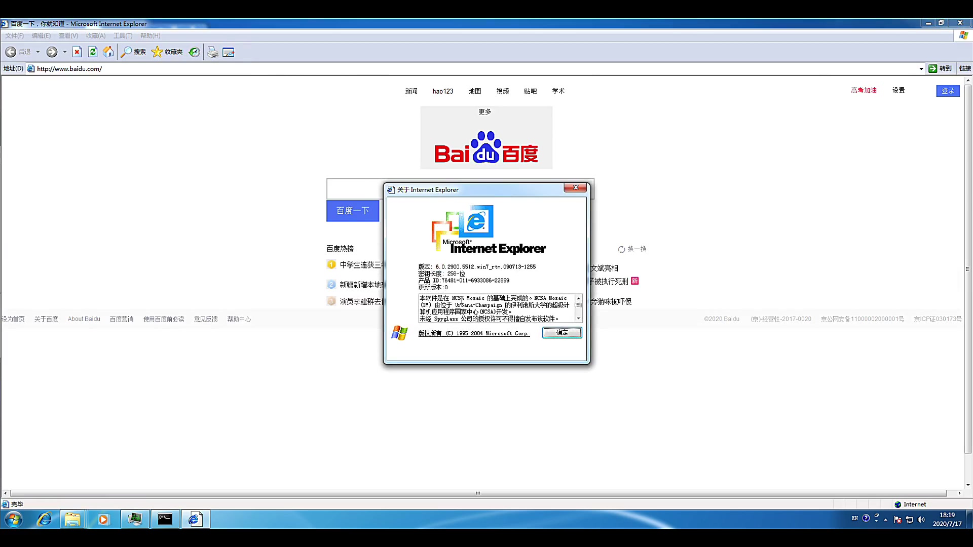Show hidden tray icons arrow

885,520
